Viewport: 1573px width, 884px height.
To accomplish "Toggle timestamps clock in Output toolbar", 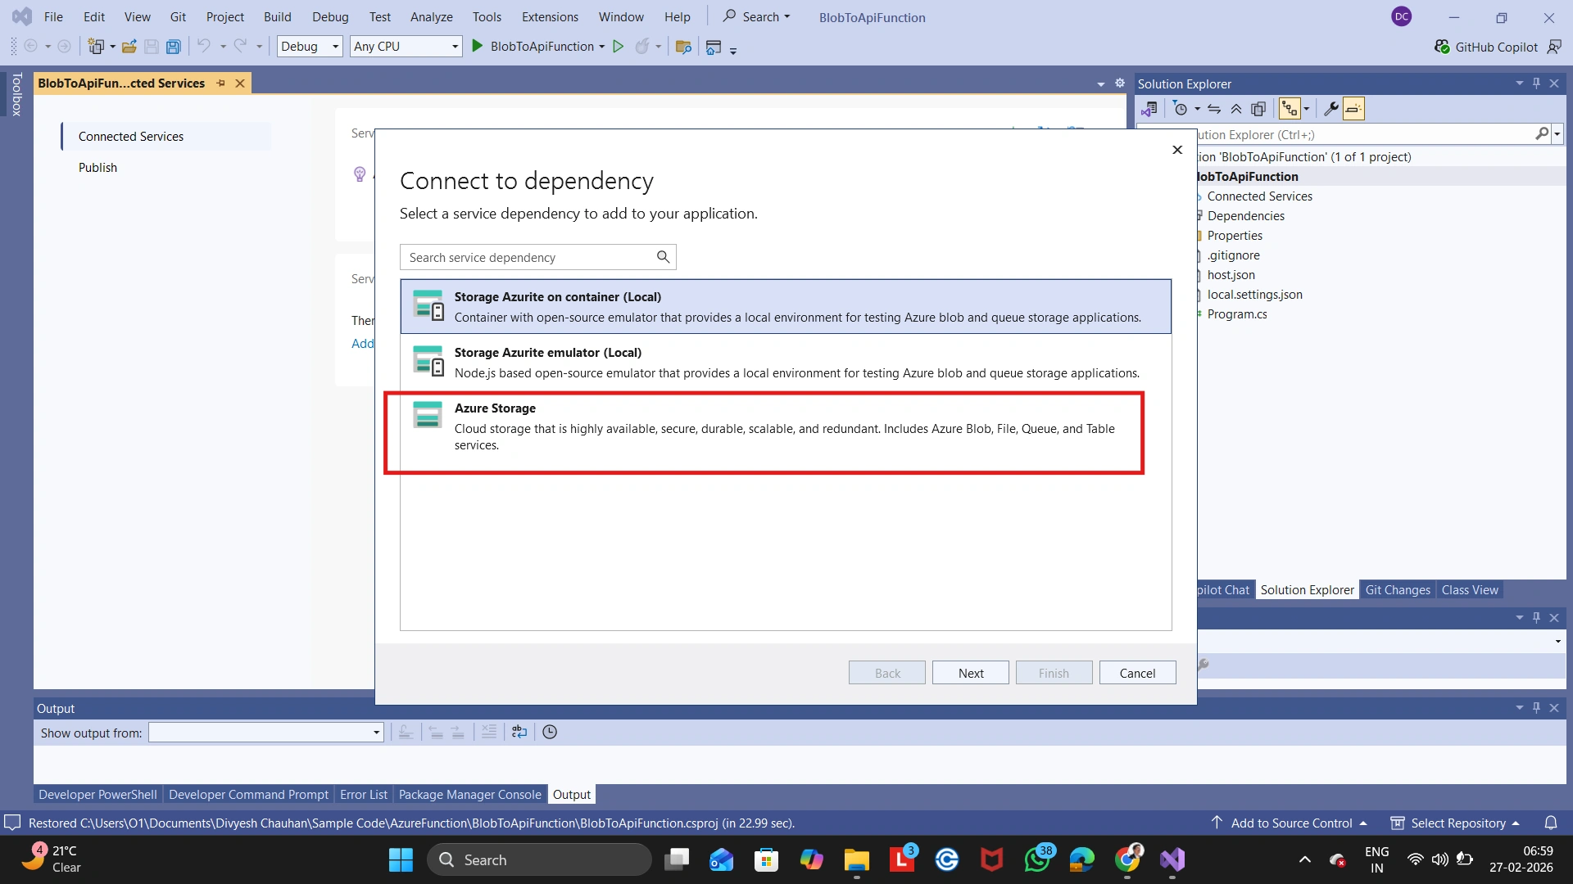I will (x=550, y=732).
